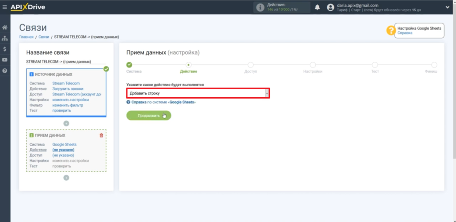Open the hamburger menu in the header
456x222 pixels.
(4, 7)
